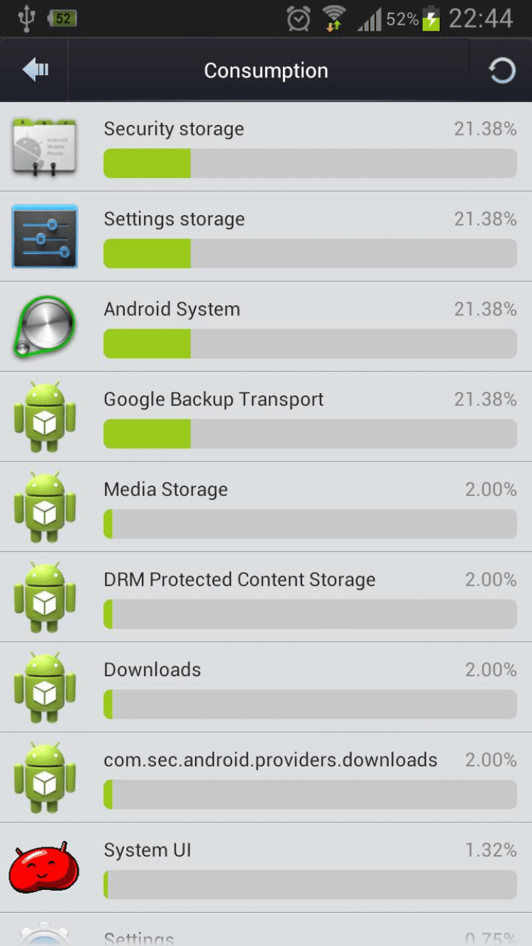The image size is (532, 946).
Task: Tap the red jelly bean System UI icon
Action: [x=44, y=867]
